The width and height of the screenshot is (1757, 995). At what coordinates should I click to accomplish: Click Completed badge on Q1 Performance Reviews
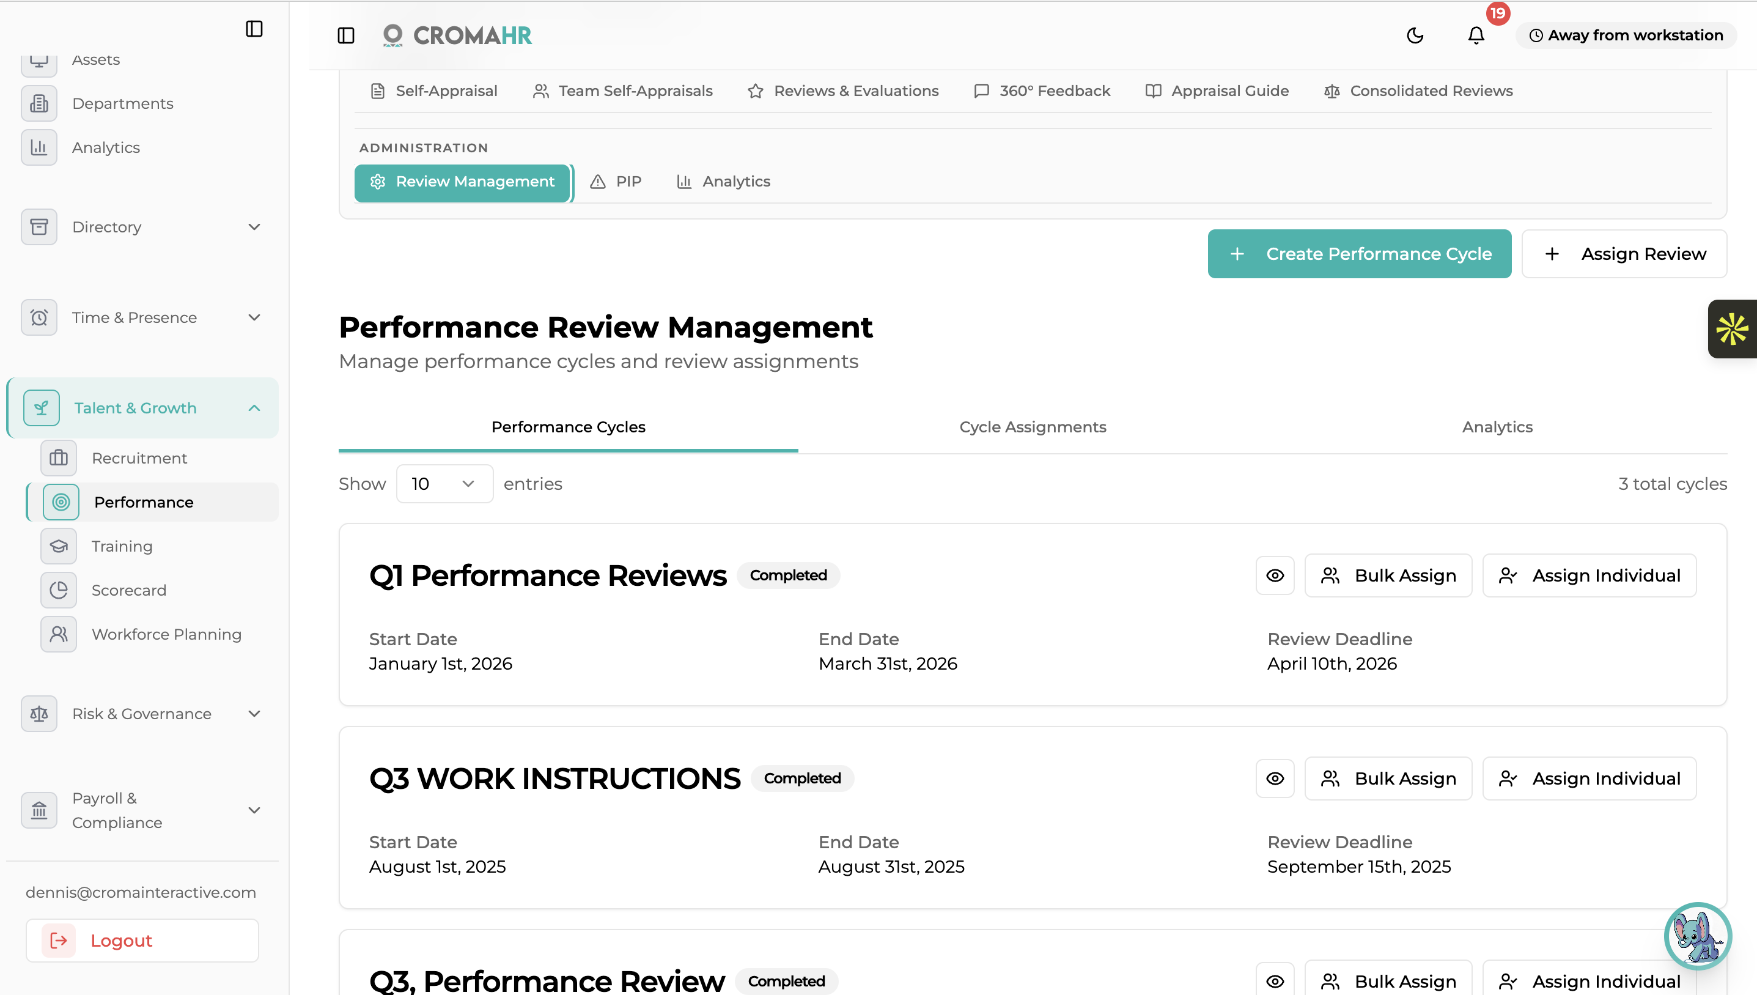(x=789, y=575)
